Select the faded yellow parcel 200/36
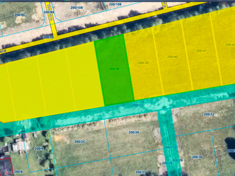The height and width of the screenshot is (176, 235). 56,81
